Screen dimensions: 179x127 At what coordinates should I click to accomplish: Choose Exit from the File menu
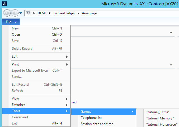pyautogui.click(x=14, y=123)
